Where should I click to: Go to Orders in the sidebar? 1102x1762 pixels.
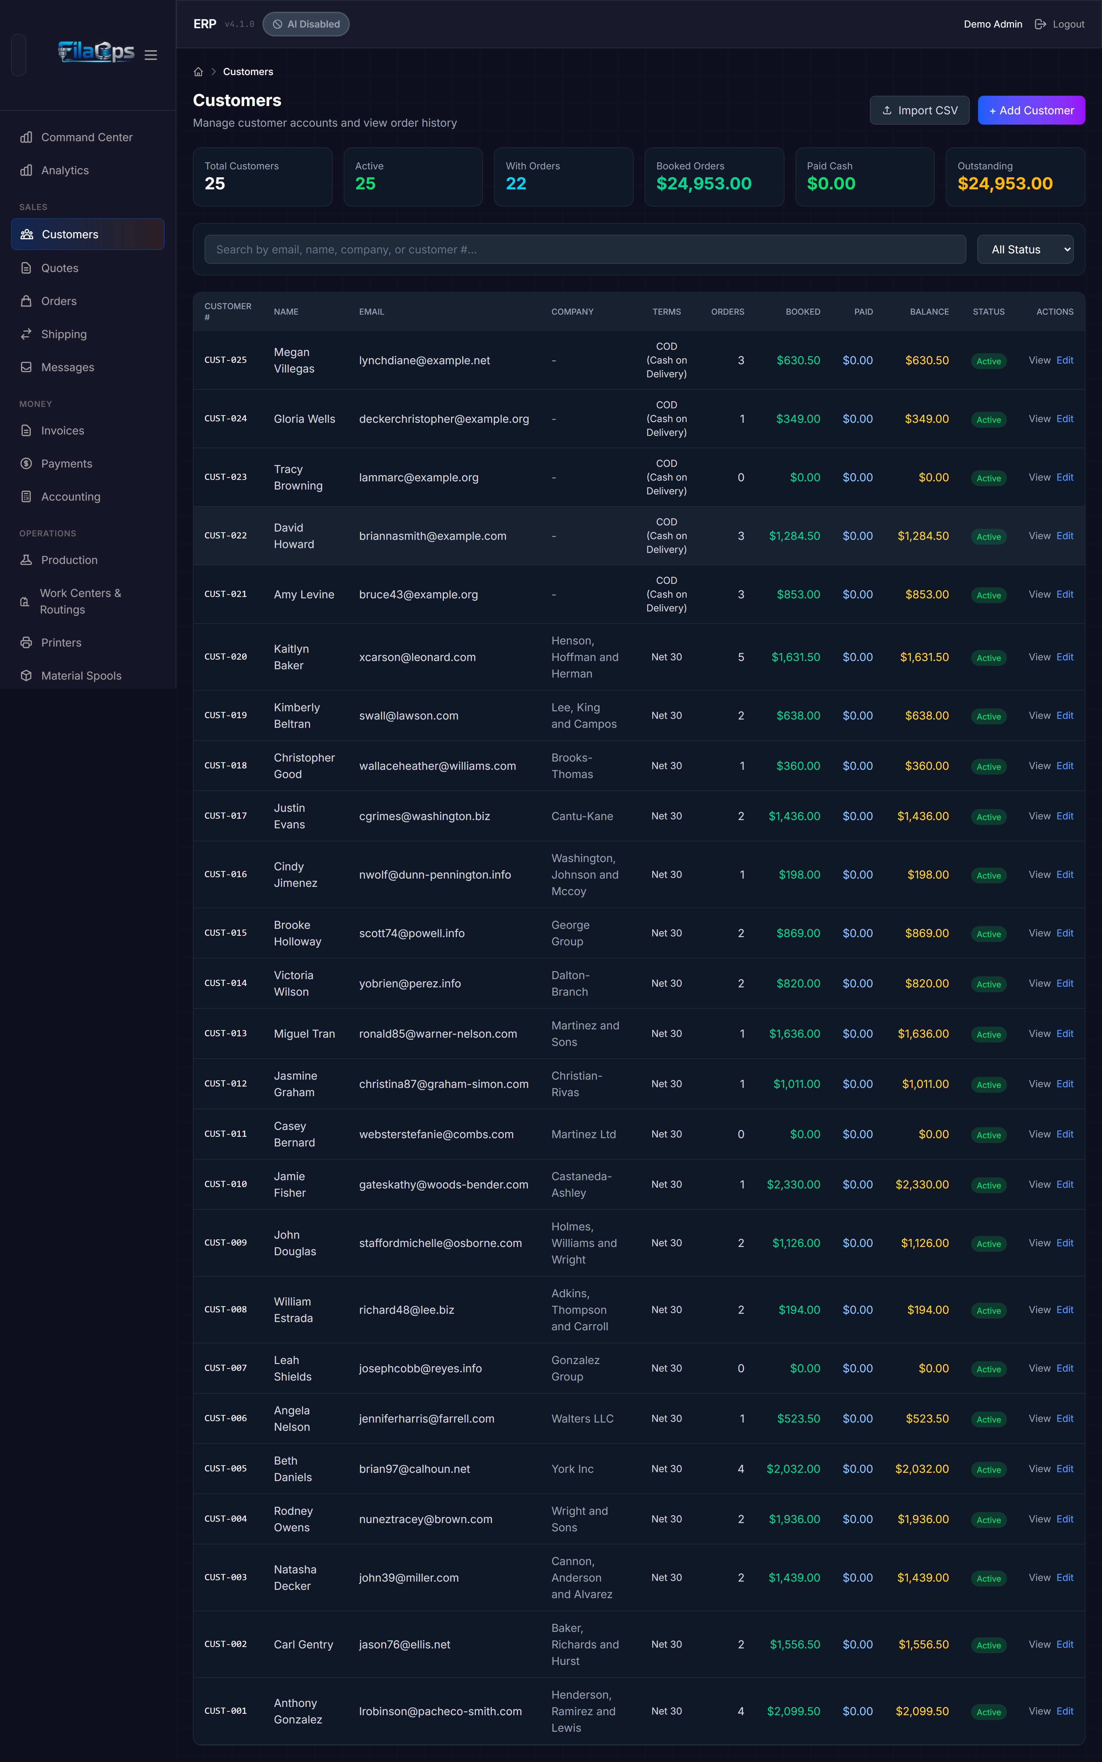pyautogui.click(x=87, y=301)
